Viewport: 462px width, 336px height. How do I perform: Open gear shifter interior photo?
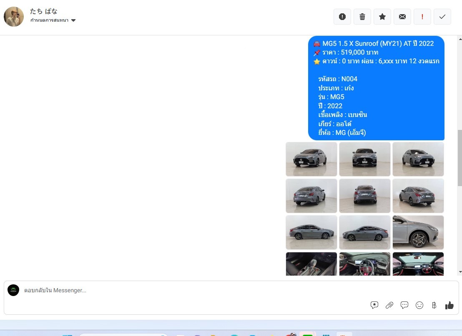tap(311, 264)
